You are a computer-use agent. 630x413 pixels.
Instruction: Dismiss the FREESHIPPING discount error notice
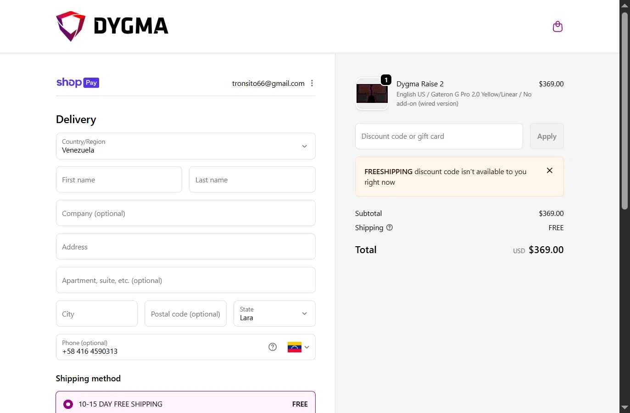tap(549, 170)
